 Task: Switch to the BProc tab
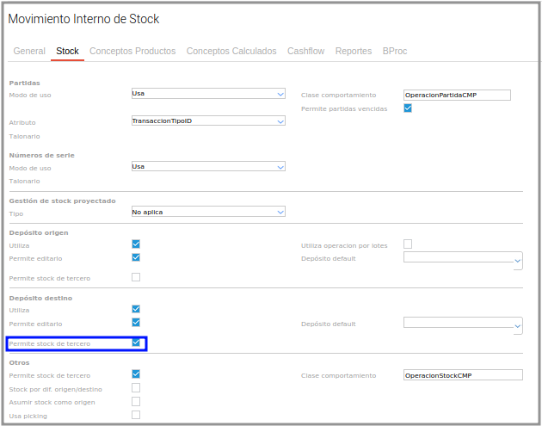tap(395, 52)
